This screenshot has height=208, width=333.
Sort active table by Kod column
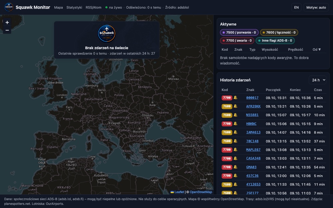tap(225, 50)
